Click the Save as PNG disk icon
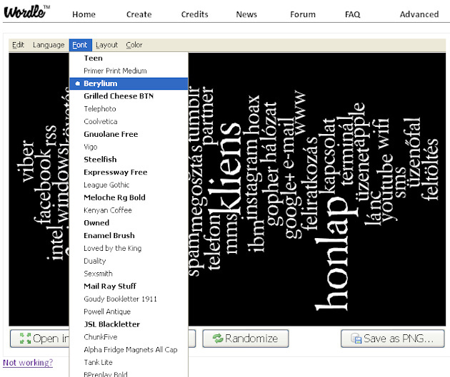The height and width of the screenshot is (377, 450). [356, 339]
